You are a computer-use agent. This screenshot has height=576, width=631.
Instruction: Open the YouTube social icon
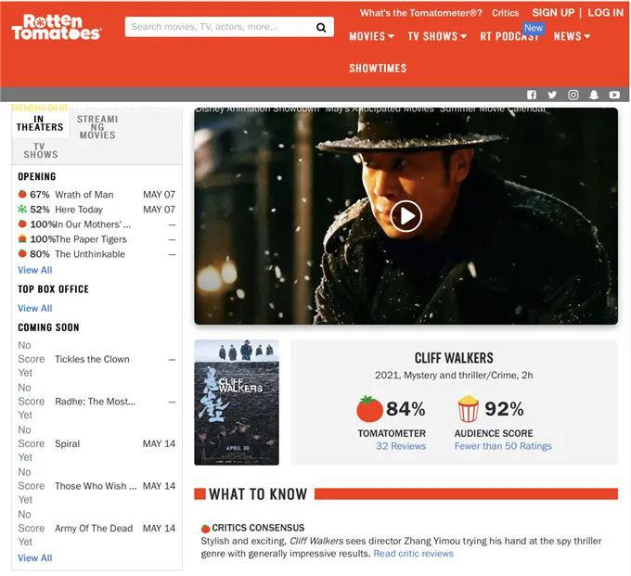(x=614, y=95)
